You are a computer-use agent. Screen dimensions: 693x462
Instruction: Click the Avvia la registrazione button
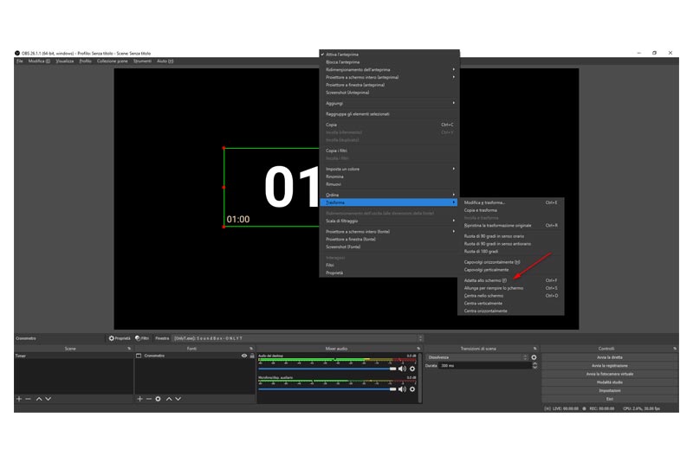610,366
